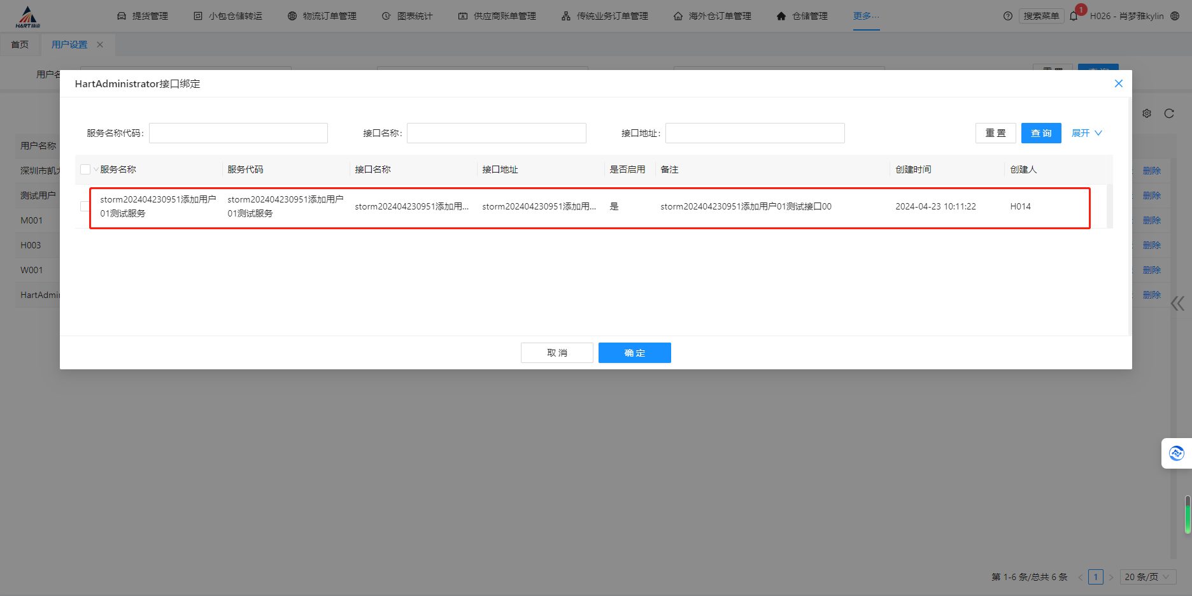Open the 20 条/页 page size dropdown
This screenshot has width=1192, height=596.
pyautogui.click(x=1147, y=577)
